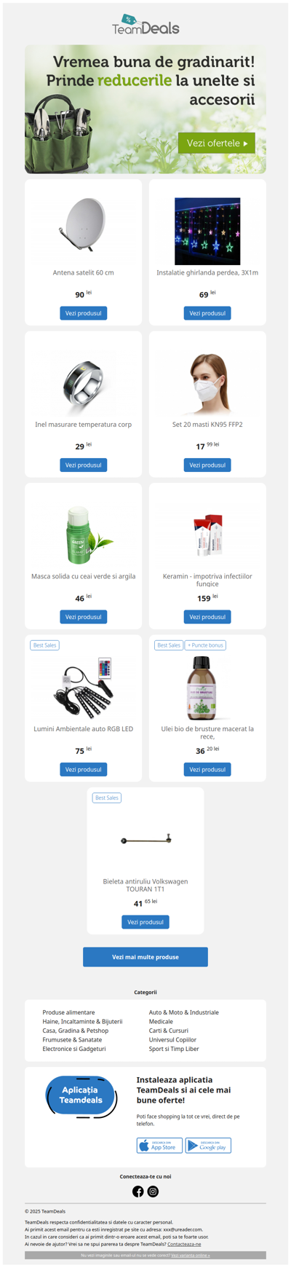The width and height of the screenshot is (291, 1268).
Task: Click Vezi mai multe produse button
Action: pyautogui.click(x=145, y=957)
